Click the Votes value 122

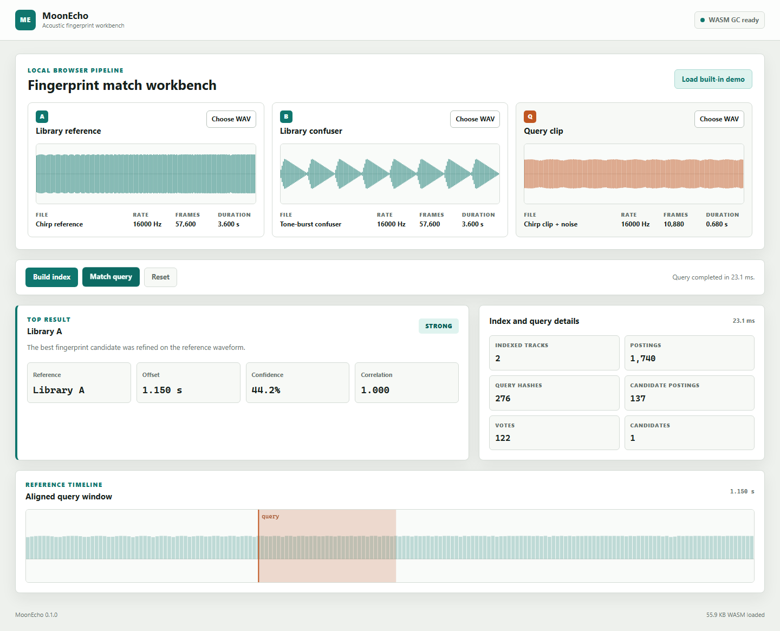point(503,438)
